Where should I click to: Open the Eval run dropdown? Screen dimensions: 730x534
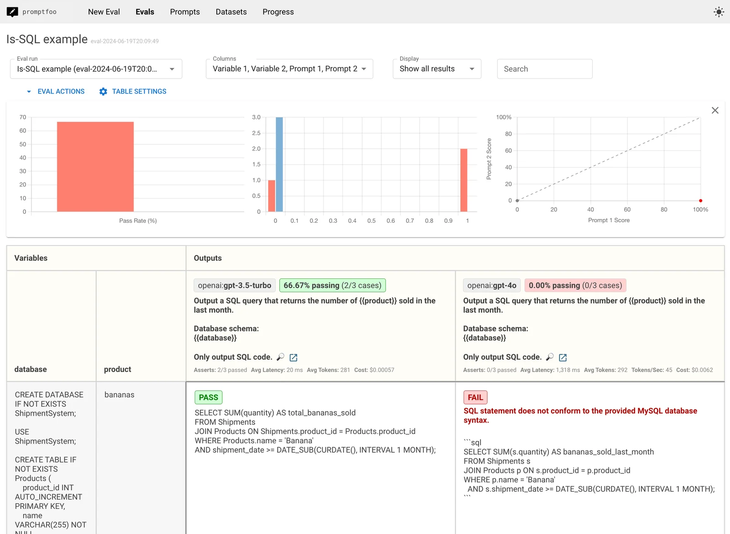(172, 68)
